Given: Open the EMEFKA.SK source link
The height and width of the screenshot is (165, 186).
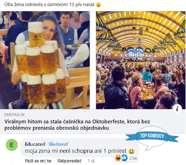Looking at the screenshot, I should point(15,115).
